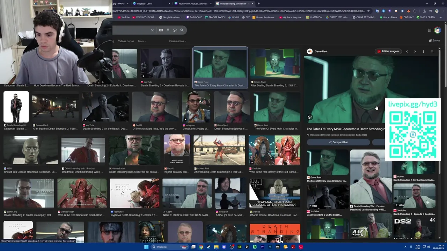Clear the Google search box text

(x=152, y=30)
